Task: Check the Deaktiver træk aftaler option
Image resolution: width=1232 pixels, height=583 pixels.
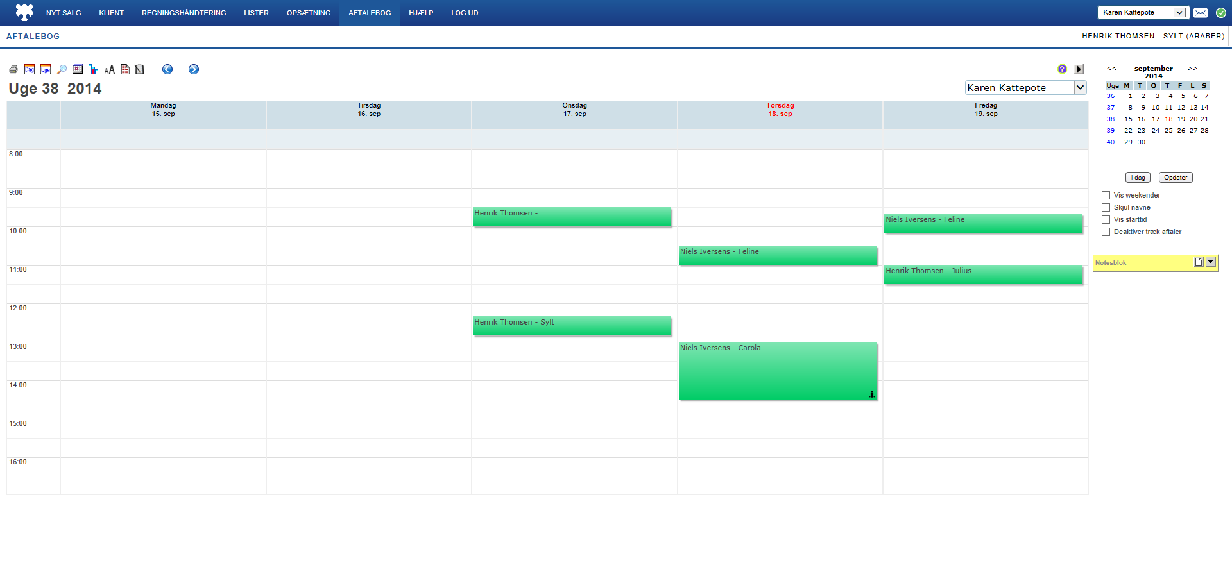Action: [1106, 232]
